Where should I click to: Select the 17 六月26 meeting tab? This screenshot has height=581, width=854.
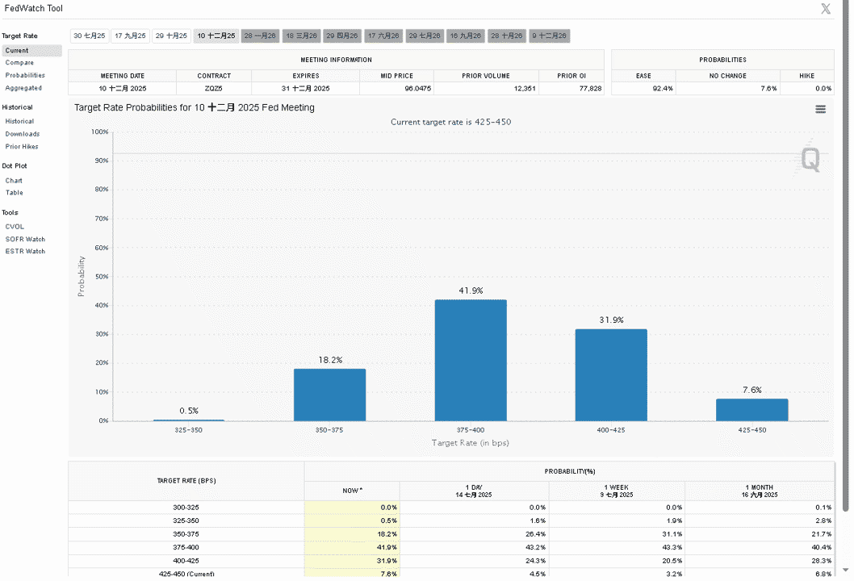[383, 36]
